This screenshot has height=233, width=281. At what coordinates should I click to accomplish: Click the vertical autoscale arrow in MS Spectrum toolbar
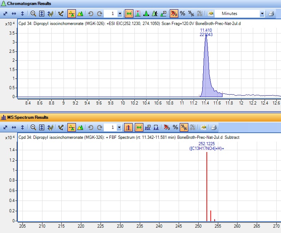click(x=22, y=127)
